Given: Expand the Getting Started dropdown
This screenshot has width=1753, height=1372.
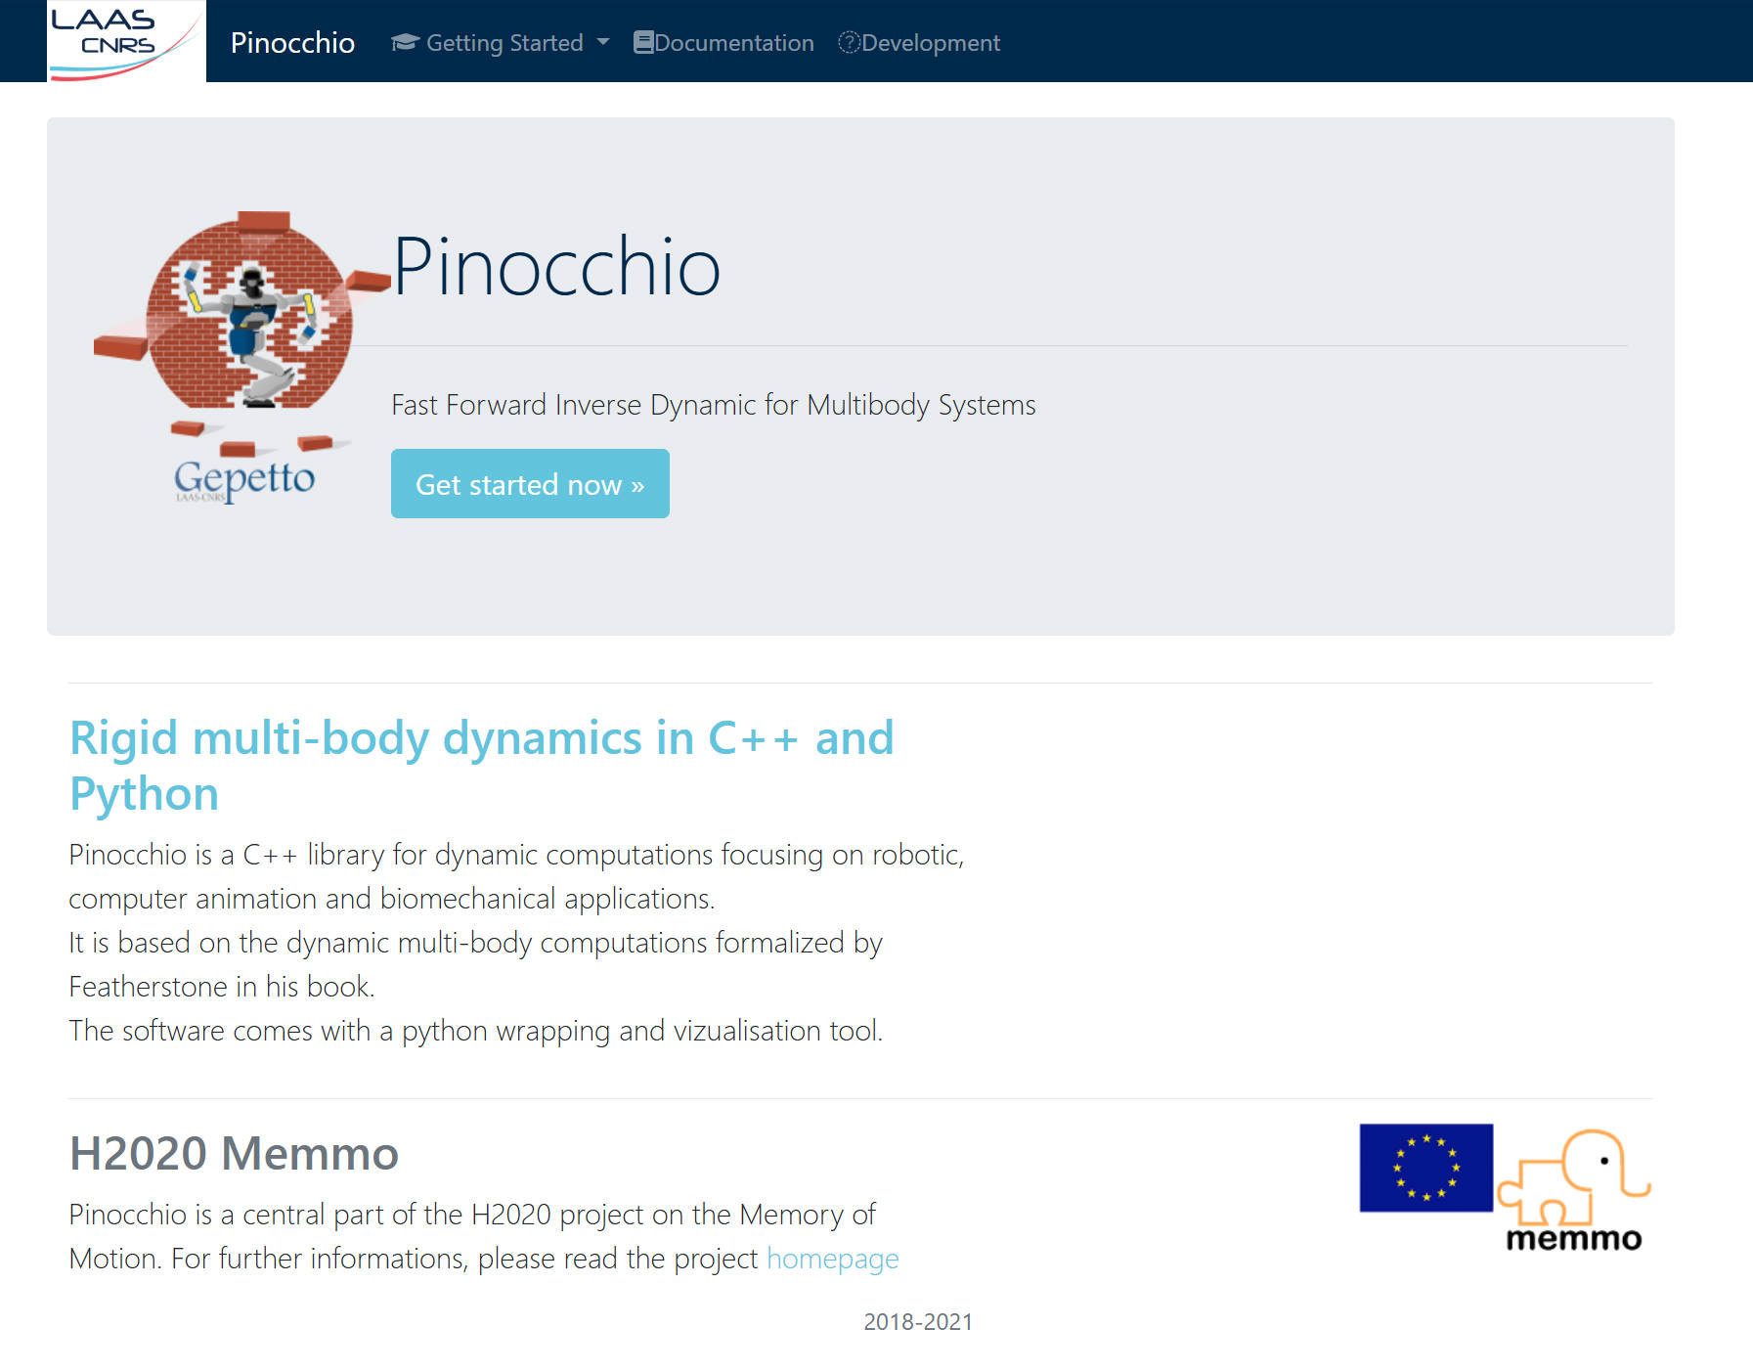Looking at the screenshot, I should tap(500, 43).
